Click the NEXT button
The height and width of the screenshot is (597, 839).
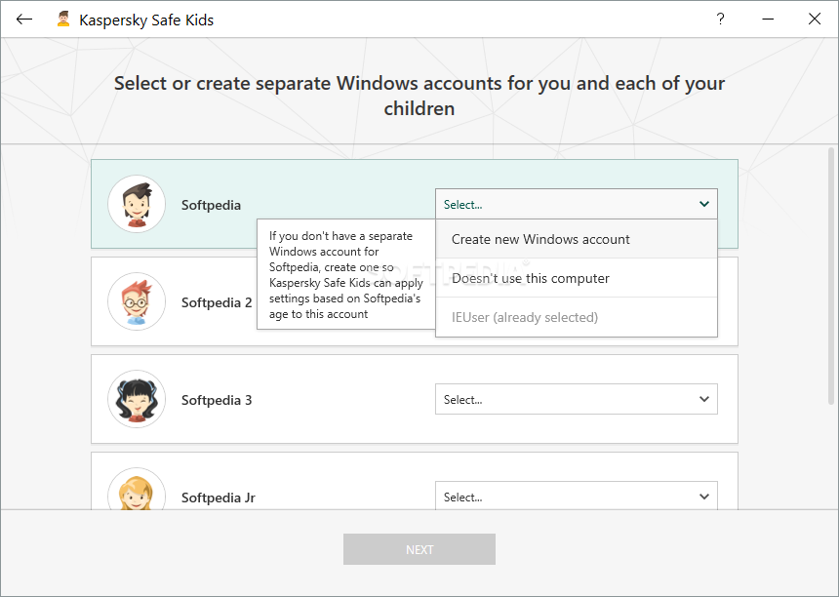click(419, 549)
